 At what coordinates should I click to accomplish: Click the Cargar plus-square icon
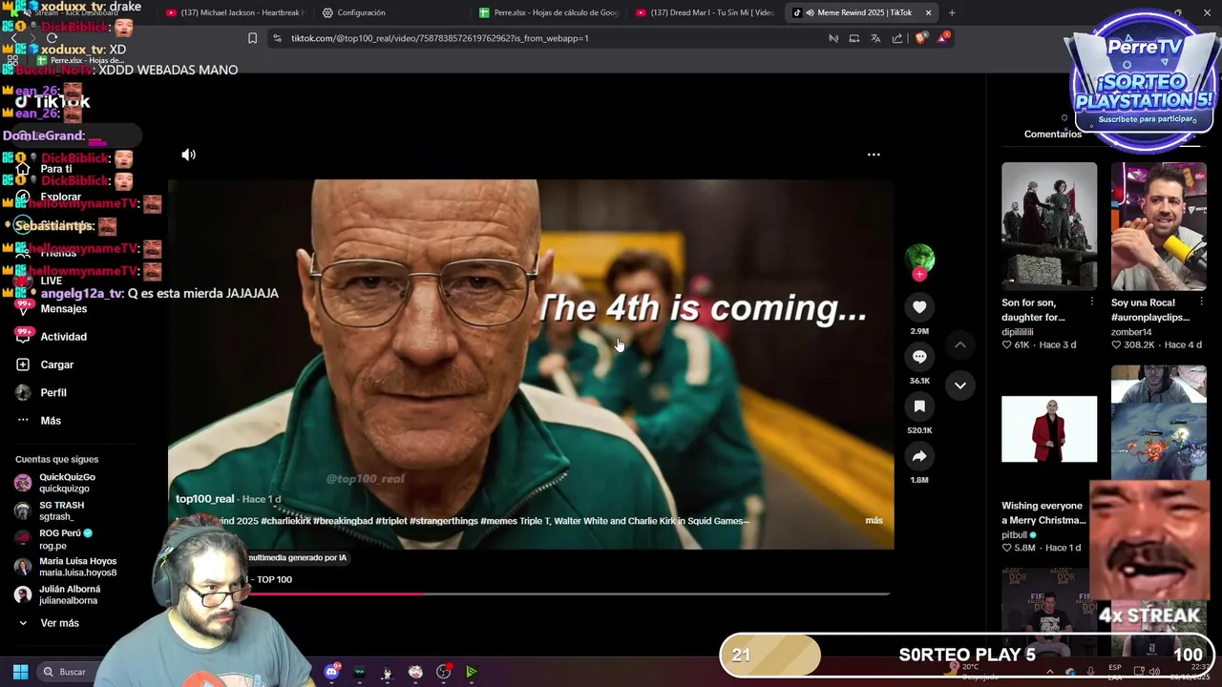point(23,364)
